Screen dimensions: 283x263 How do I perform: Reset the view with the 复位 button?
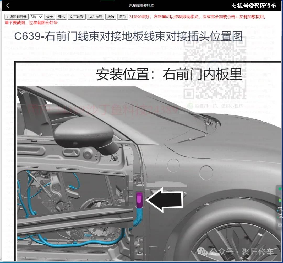pyautogui.click(x=122, y=17)
